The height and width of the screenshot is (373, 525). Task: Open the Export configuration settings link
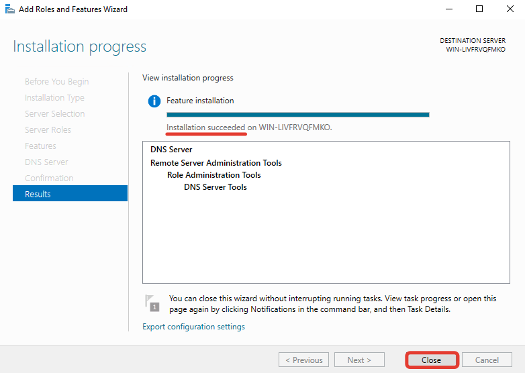193,327
